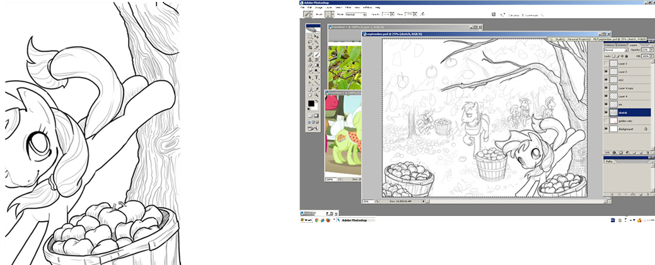This screenshot has height=265, width=655.
Task: Open the layer Opacity arrow in Layers panel
Action: [652, 50]
